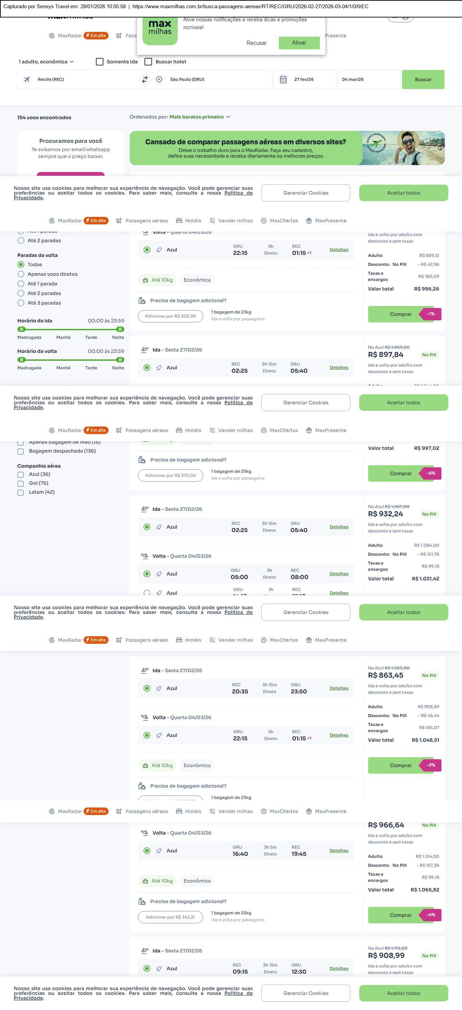Click the left handle of the 'Horário da ida' slider
The height and width of the screenshot is (1010, 462).
[22, 329]
